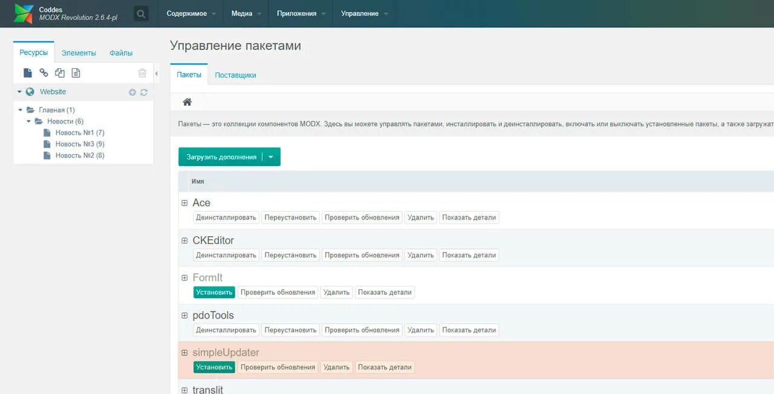Open the Новости (6) resource
774x394 pixels.
(x=65, y=121)
